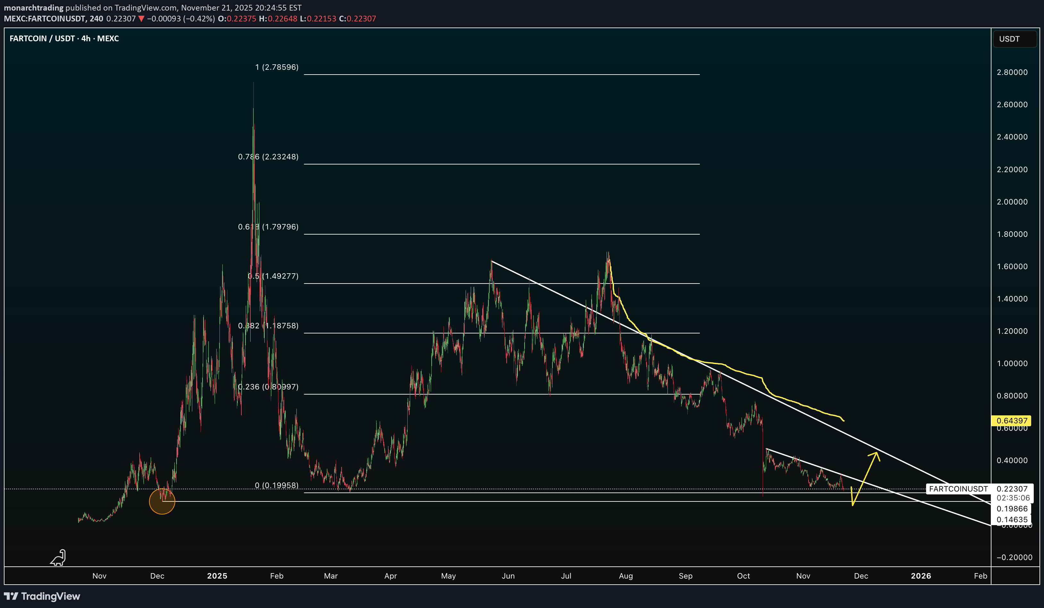
Task: Select the 1 (2.78596) Fibonacci level label
Action: 276,67
